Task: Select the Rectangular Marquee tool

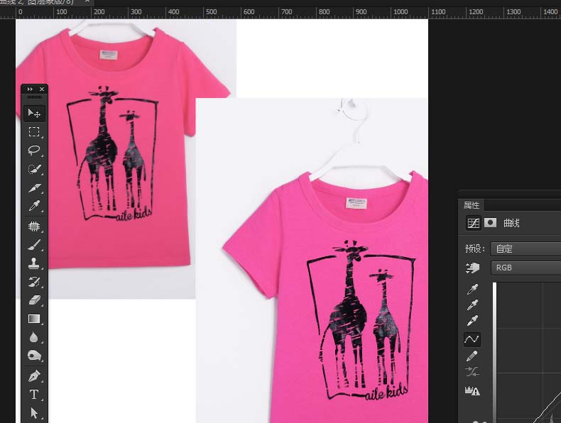Action: pyautogui.click(x=33, y=132)
